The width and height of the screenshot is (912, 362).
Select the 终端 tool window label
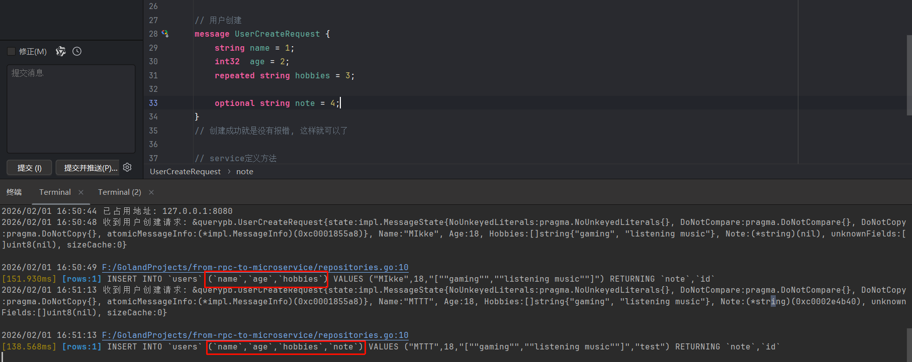coord(14,192)
